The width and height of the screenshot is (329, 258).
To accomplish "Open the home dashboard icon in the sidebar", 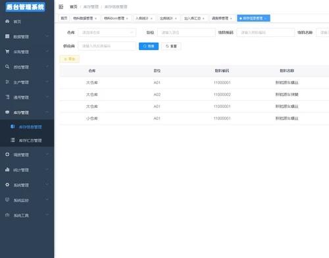I will [7, 21].
